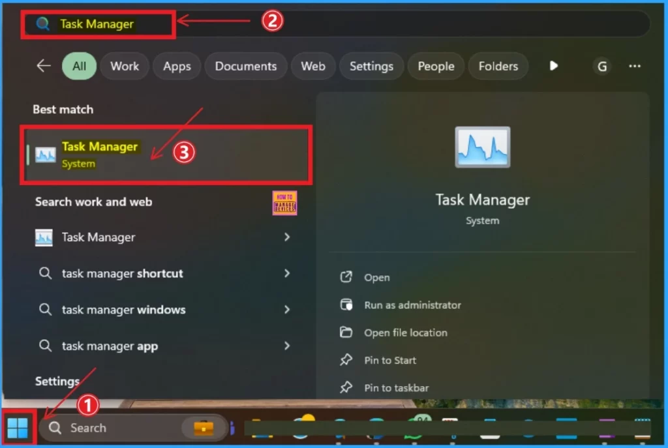Viewport: 668px width, 448px height.
Task: Click the Run as administrator shield icon
Action: pos(346,305)
